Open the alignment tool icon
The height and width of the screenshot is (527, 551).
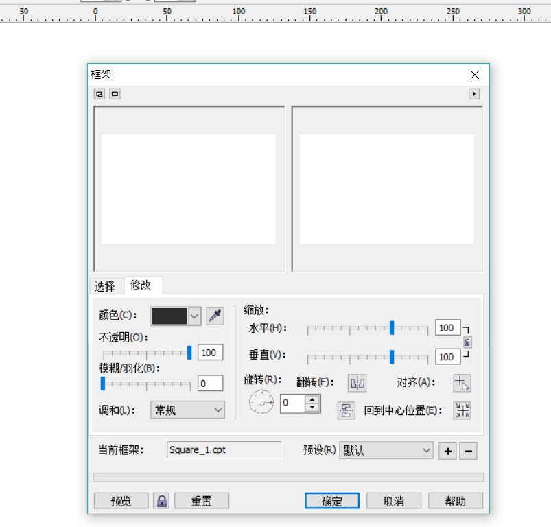462,383
